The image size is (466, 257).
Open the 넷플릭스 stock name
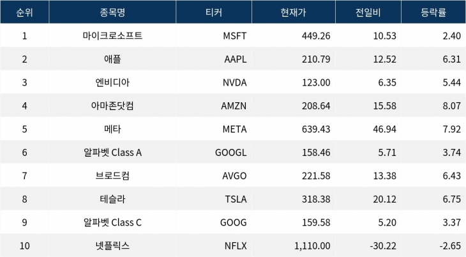point(113,245)
